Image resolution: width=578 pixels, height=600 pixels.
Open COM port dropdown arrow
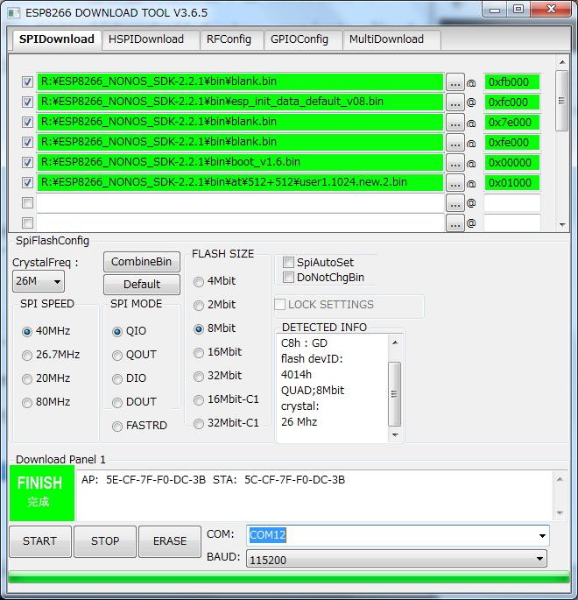[x=542, y=536]
